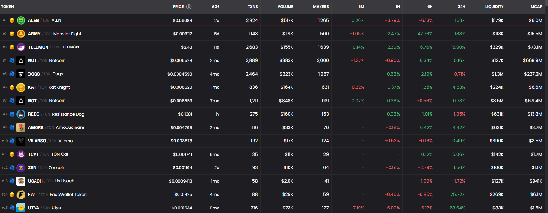548x213 pixels.
Task: Open the VILARSO Vilarso pair name
Action: [x=50, y=141]
